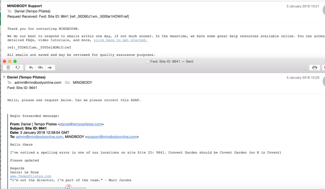Click sender name Daniel (Tempo Pilates) in front window
Screen dimensions: 325x189
point(26,77)
